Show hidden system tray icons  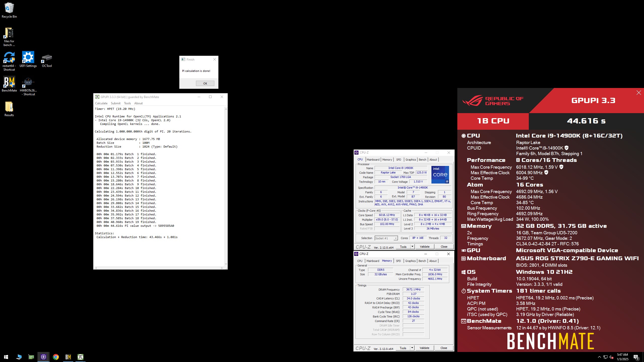tap(599, 357)
